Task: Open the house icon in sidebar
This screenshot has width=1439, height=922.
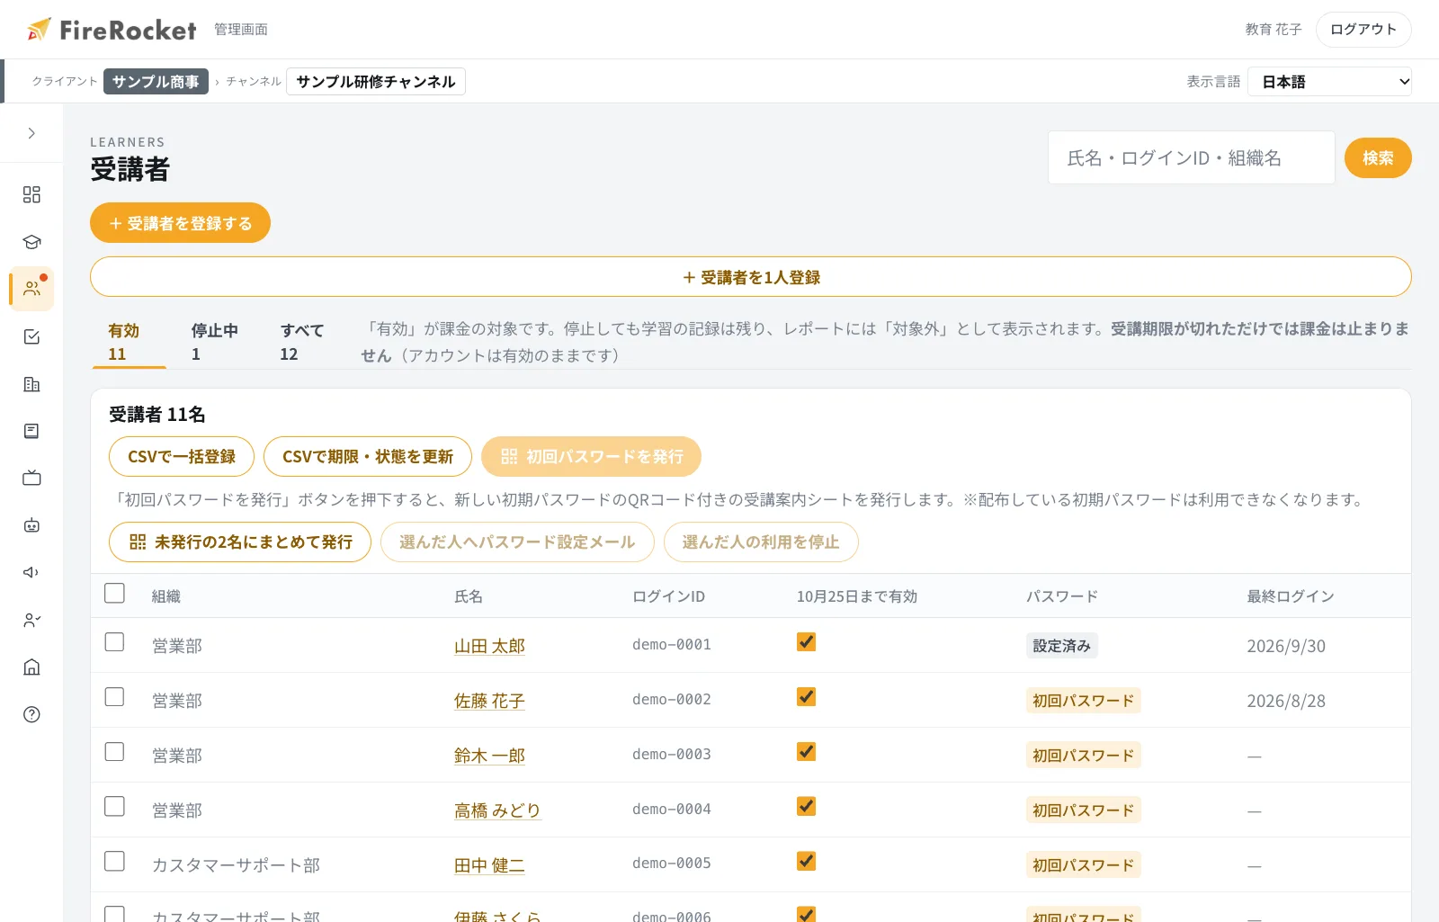Action: [31, 667]
